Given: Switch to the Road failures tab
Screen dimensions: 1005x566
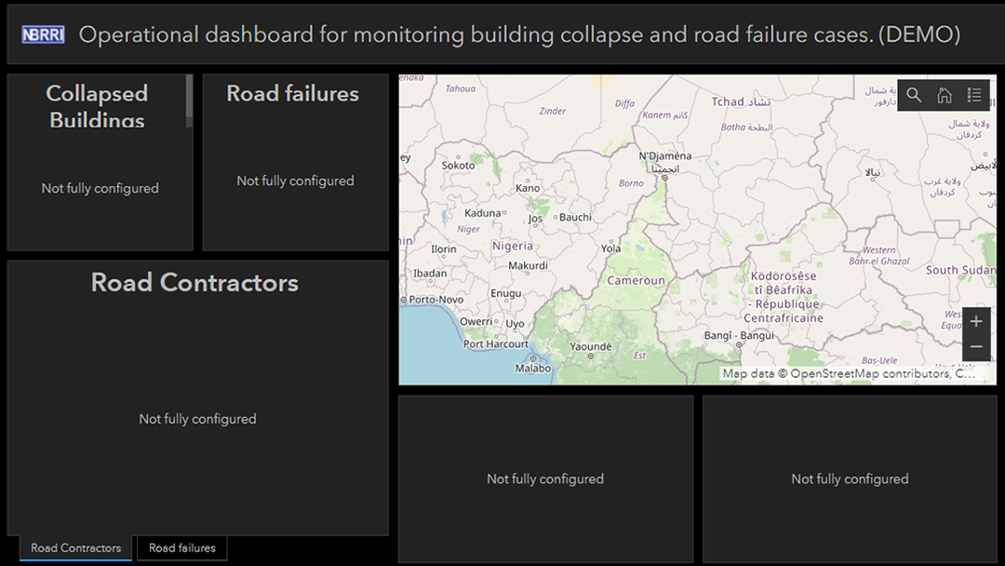Looking at the screenshot, I should [x=182, y=548].
